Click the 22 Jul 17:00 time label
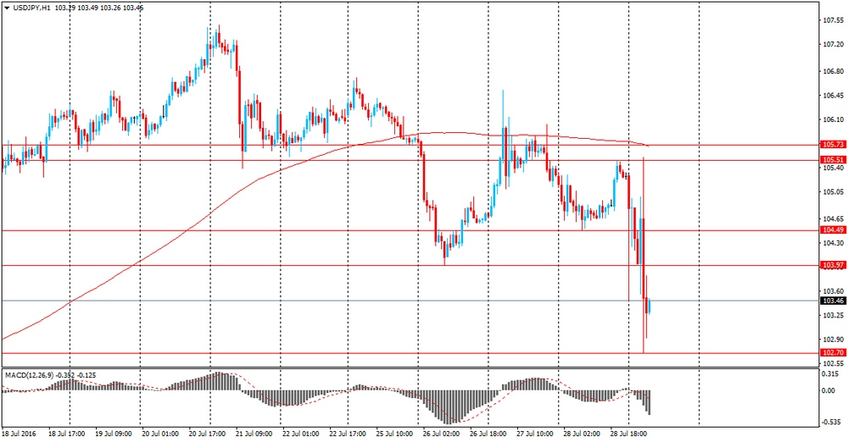The image size is (848, 442). (348, 434)
